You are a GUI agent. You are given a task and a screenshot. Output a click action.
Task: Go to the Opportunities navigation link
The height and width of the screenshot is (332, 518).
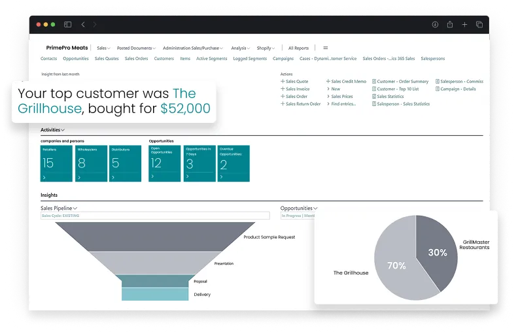(x=76, y=58)
